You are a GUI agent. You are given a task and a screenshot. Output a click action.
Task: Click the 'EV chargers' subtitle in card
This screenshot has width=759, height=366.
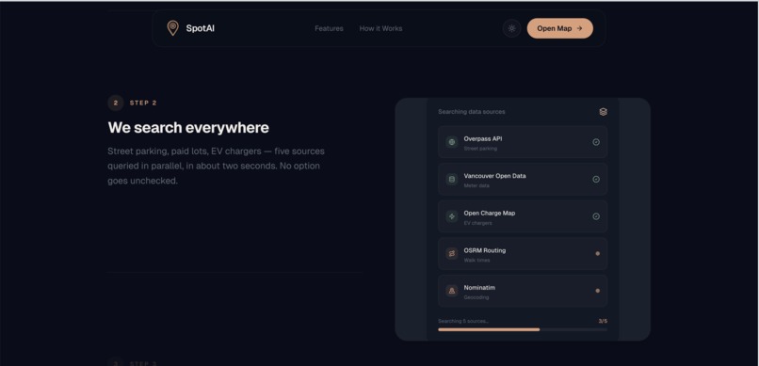tap(477, 223)
